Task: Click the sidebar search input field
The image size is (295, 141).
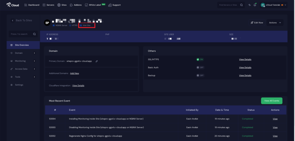Action: pyautogui.click(x=20, y=34)
